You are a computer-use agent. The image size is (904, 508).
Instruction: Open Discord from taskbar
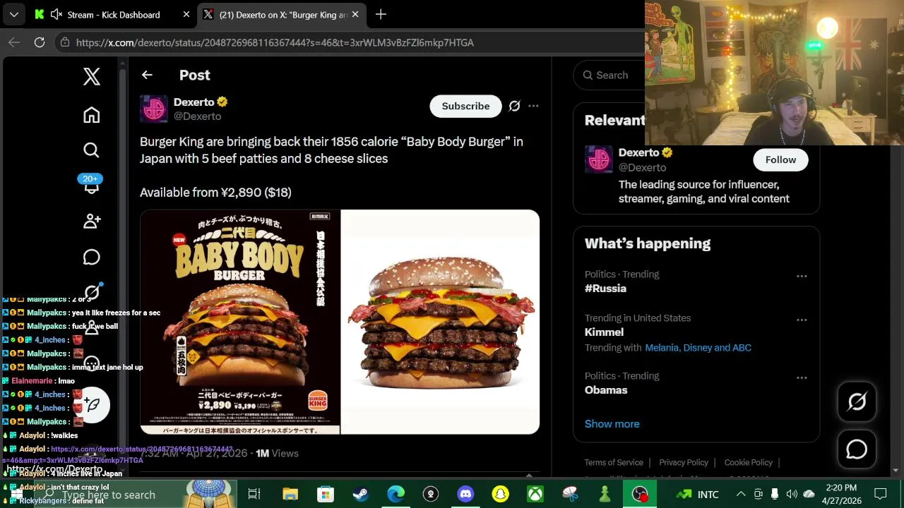465,494
